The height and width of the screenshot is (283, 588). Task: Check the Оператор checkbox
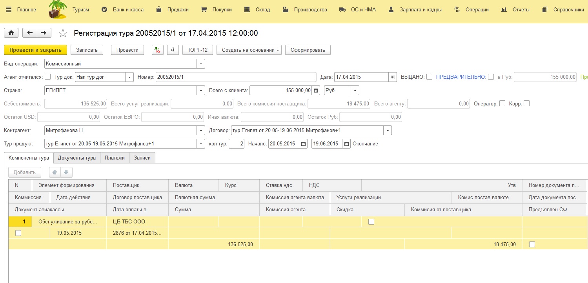click(x=502, y=103)
